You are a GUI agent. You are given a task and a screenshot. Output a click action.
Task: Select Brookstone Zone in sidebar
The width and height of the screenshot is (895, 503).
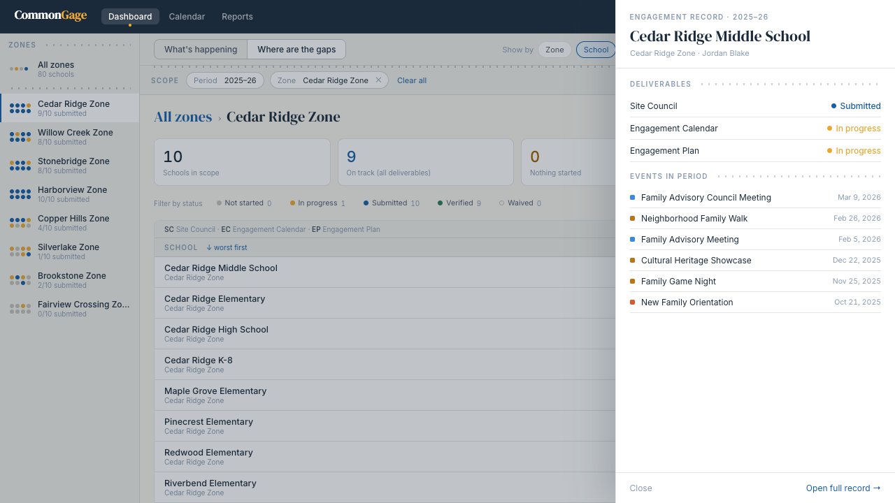tap(70, 280)
